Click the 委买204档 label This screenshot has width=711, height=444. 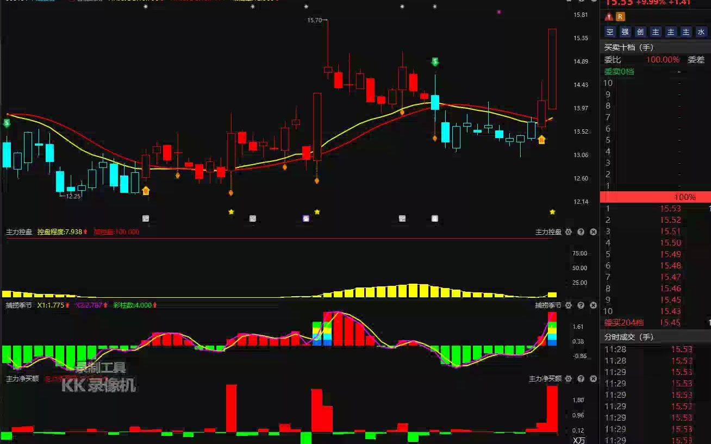pos(624,323)
